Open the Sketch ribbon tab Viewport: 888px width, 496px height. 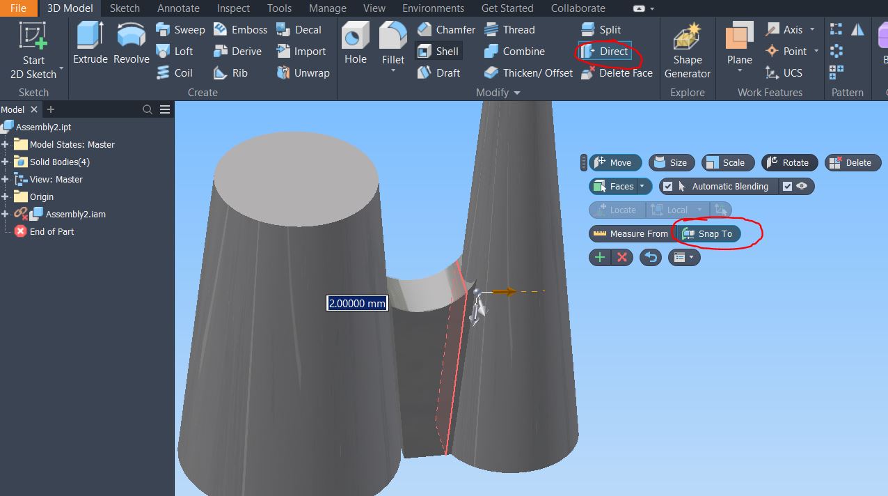pos(125,8)
